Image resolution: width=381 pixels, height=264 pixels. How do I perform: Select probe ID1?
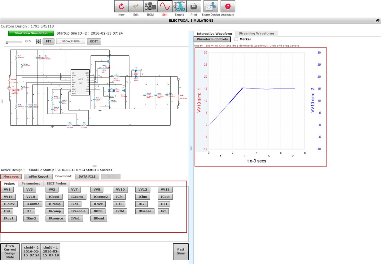[x=119, y=204]
